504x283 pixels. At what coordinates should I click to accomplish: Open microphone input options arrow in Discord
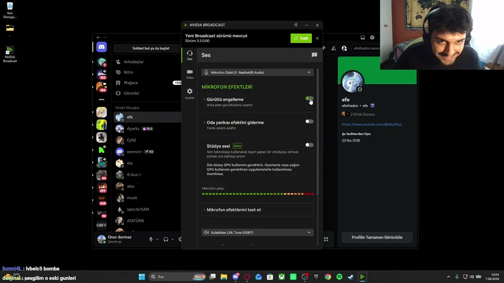157,239
